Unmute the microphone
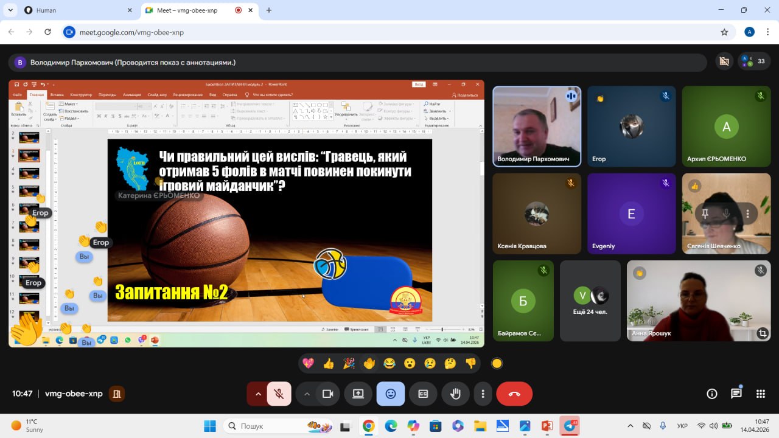The image size is (779, 438). coord(279,394)
